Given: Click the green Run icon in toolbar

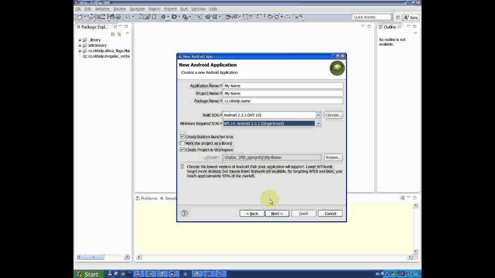Looking at the screenshot, I should [x=174, y=17].
